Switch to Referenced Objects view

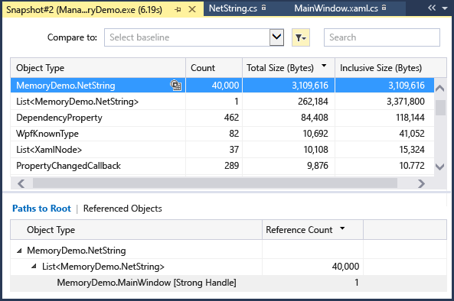122,209
